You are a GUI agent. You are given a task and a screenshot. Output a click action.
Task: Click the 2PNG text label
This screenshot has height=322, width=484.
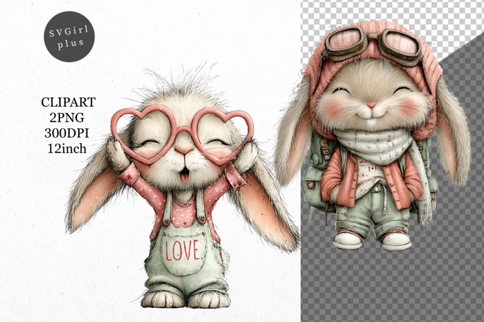pos(68,117)
